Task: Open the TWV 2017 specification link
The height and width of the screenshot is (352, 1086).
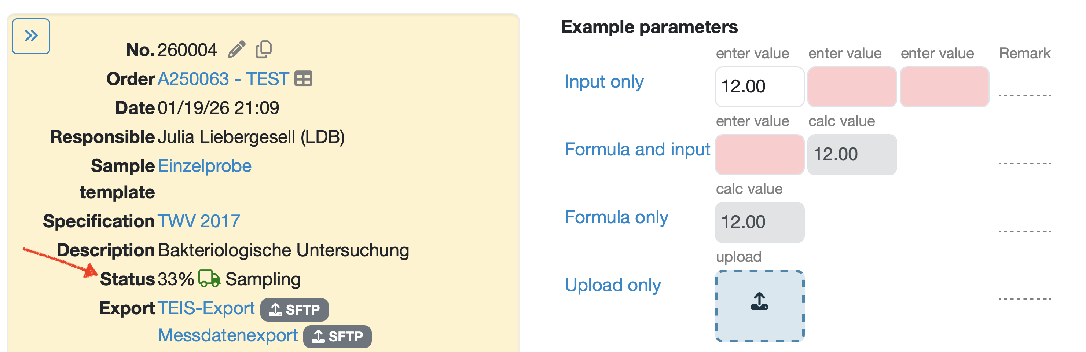Action: [199, 221]
